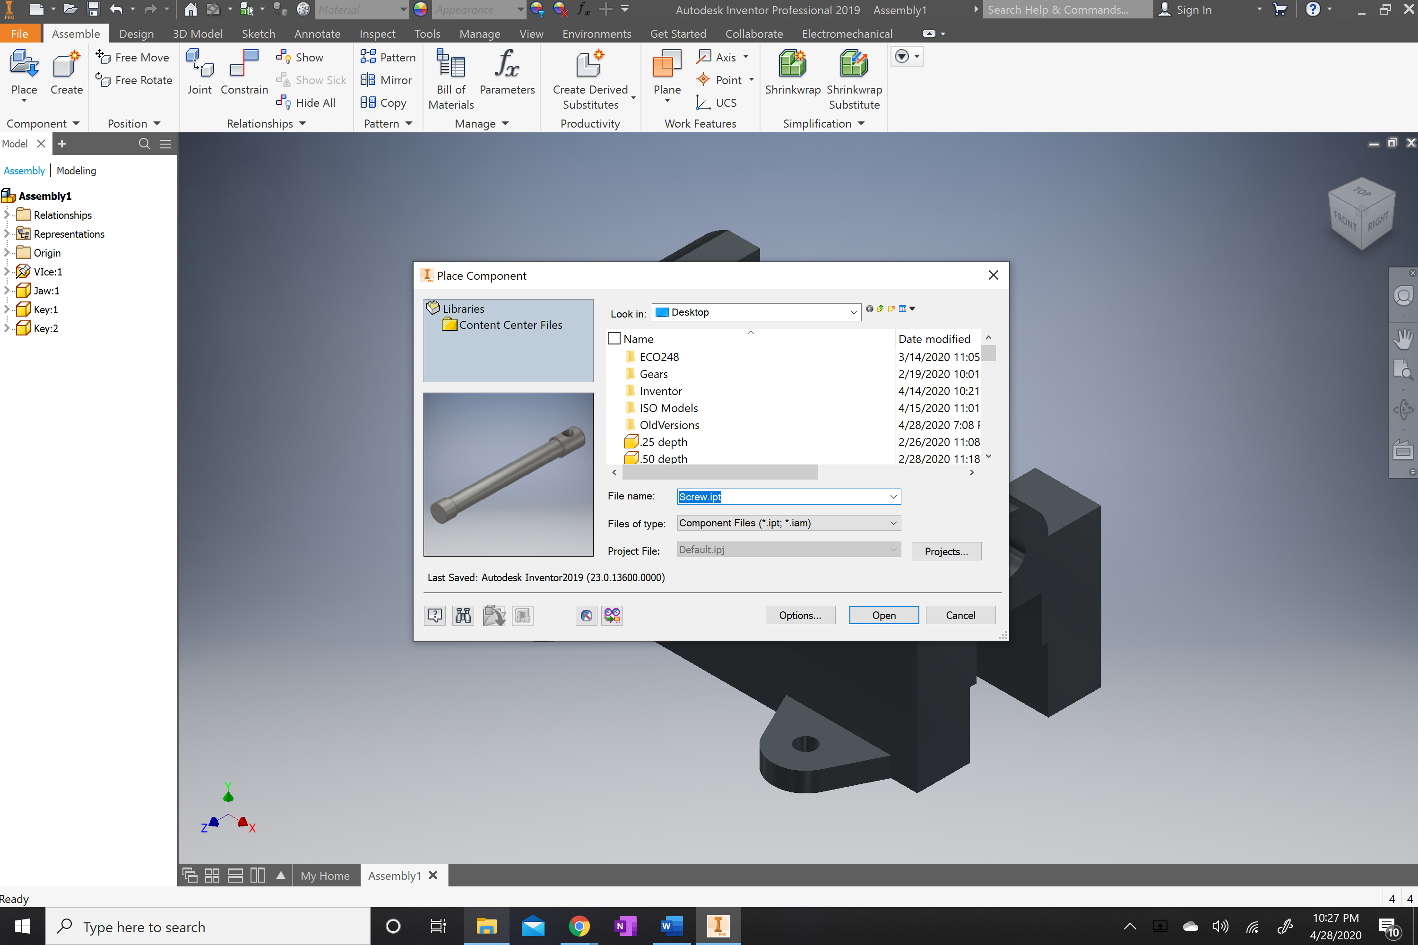Scroll the file list scrollbar down

tap(987, 458)
